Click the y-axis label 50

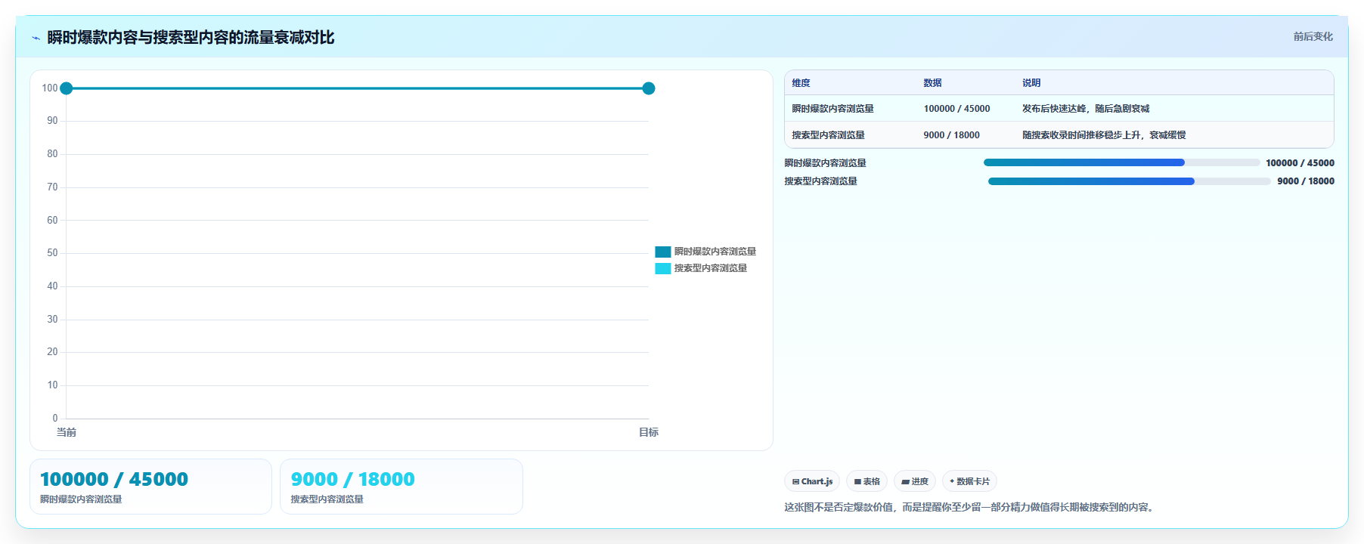tap(52, 253)
